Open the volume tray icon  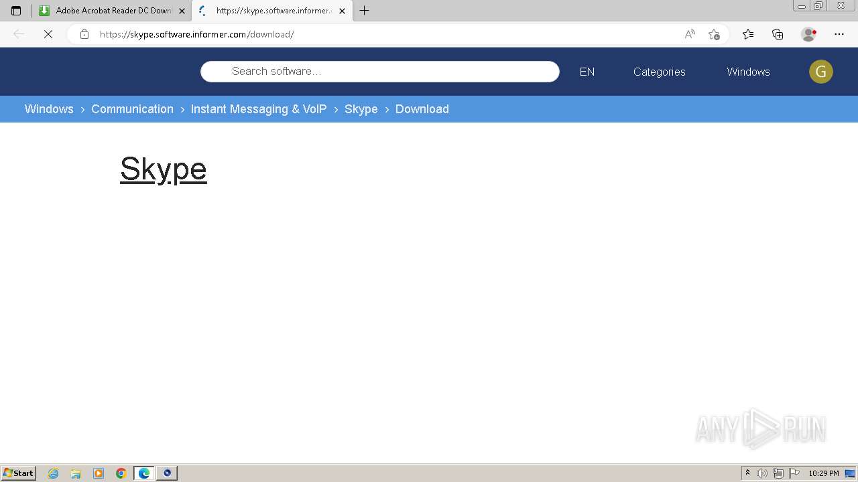[762, 473]
